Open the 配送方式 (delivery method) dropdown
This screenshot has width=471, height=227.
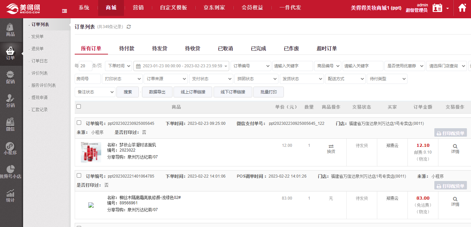point(345,79)
